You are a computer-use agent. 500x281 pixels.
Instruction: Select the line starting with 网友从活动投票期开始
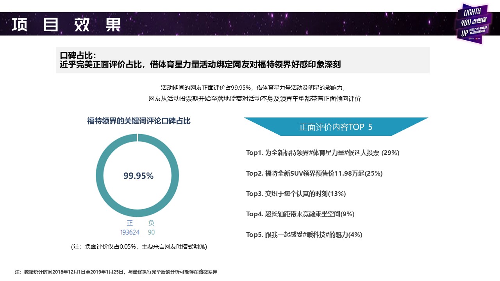[255, 98]
